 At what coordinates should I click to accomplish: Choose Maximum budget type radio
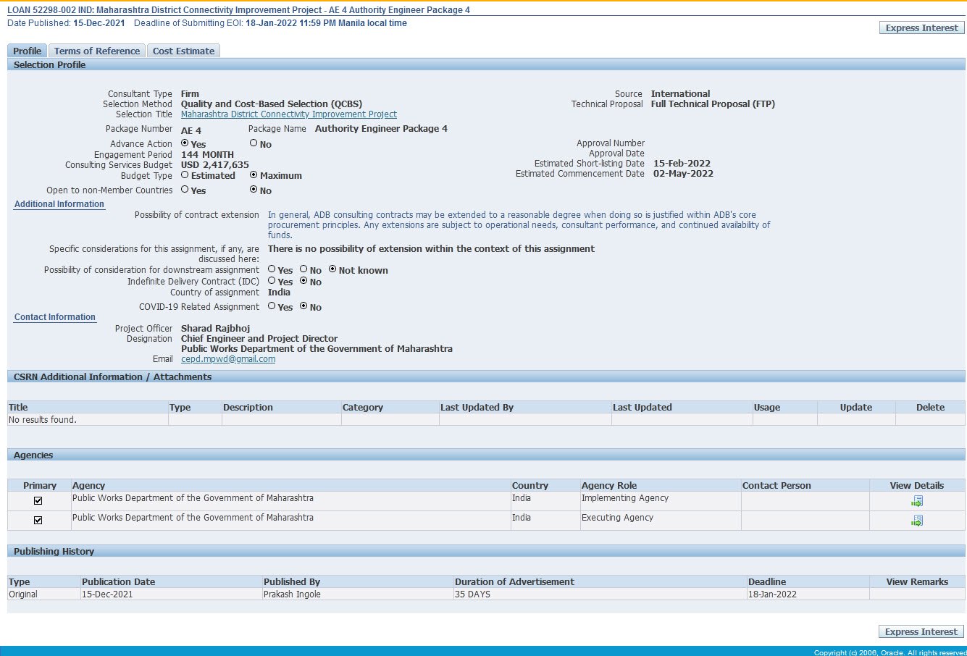[x=254, y=174]
